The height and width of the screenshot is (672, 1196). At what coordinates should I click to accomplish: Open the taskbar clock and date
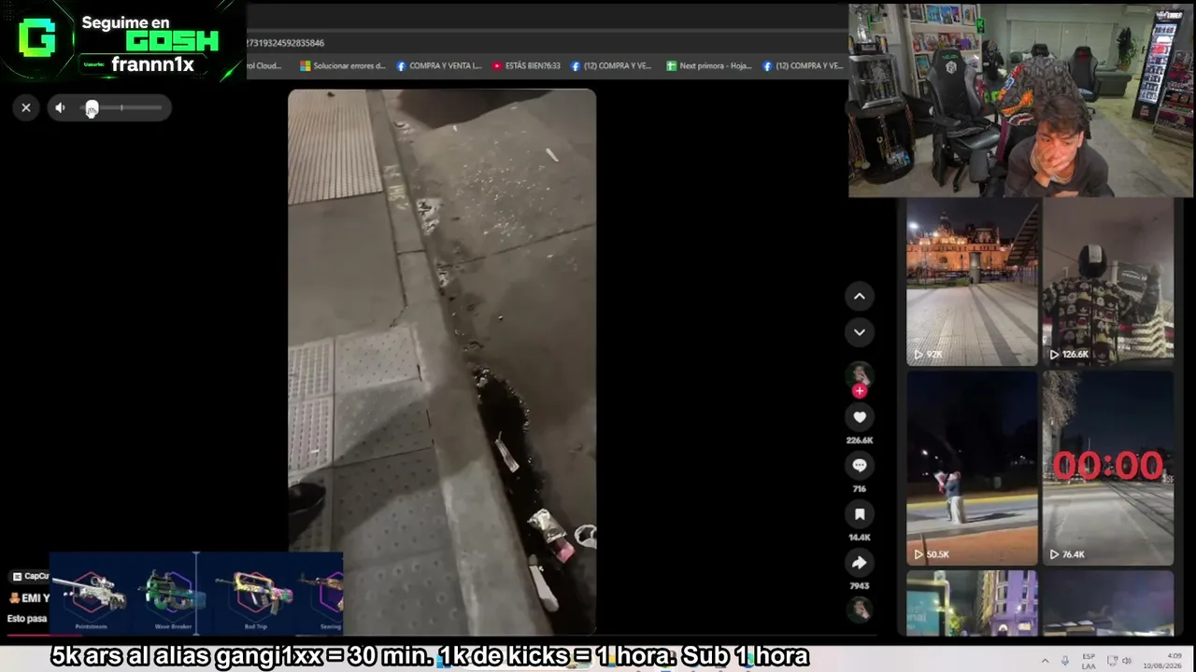[x=1161, y=661]
